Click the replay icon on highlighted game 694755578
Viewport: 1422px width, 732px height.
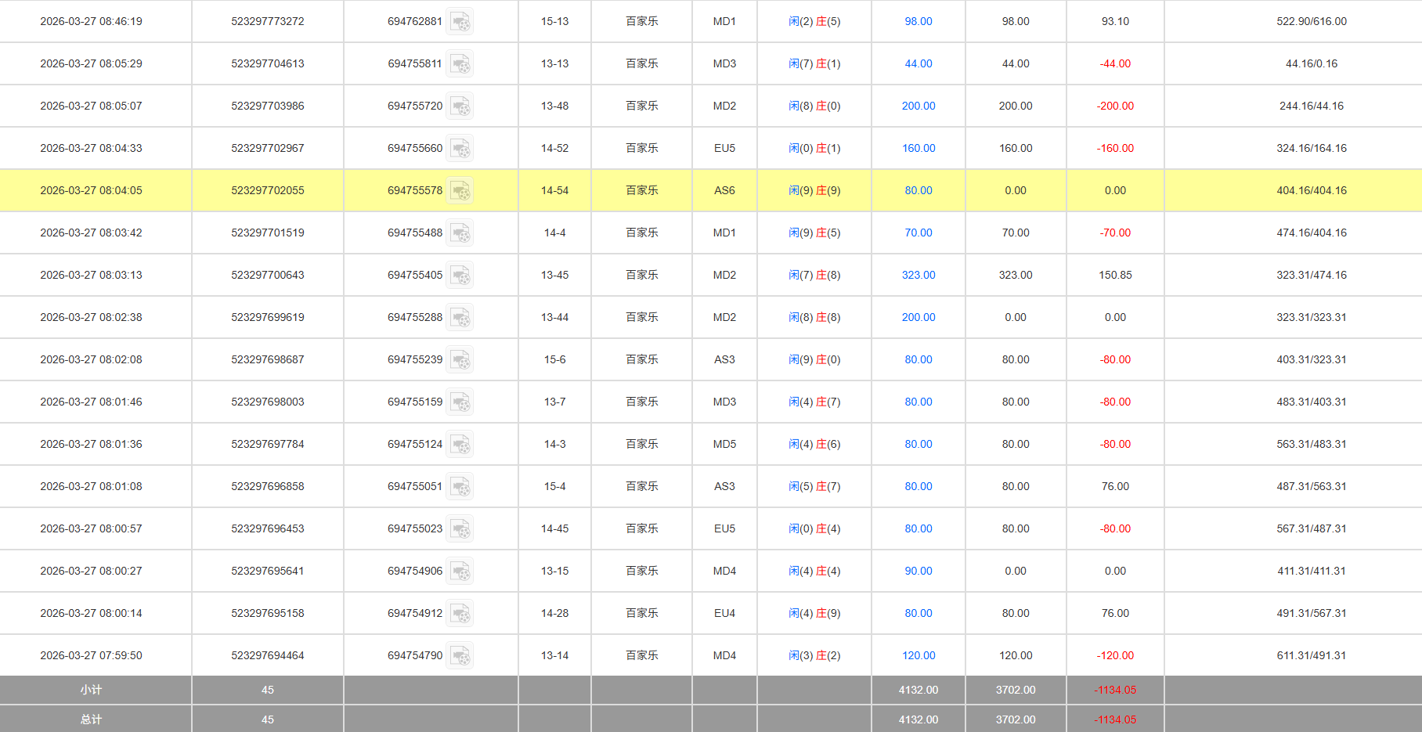click(x=460, y=190)
